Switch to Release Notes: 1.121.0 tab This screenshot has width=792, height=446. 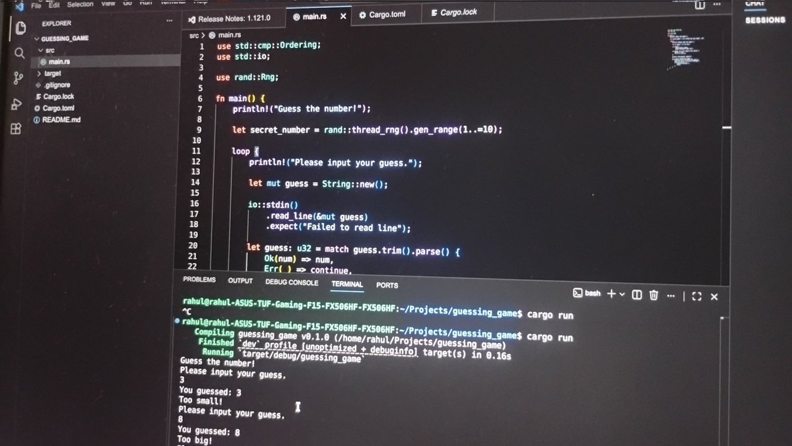pos(233,18)
